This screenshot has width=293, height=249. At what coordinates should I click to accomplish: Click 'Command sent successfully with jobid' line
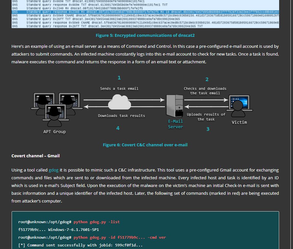point(80,245)
